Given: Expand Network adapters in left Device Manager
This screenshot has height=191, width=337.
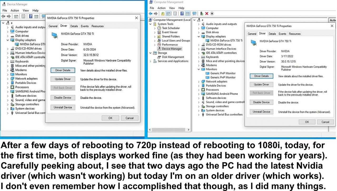Looking at the screenshot, I should (8, 79).
